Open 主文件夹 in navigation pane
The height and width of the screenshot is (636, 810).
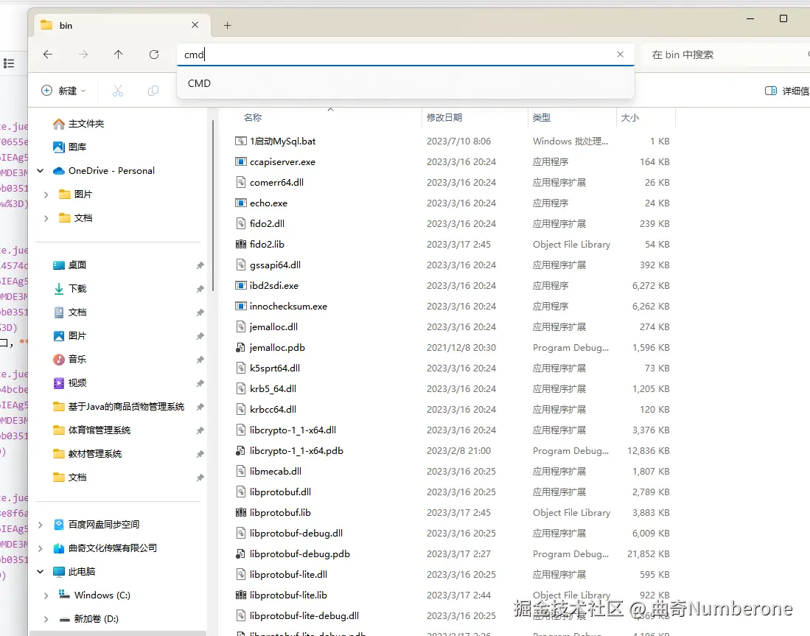tap(79, 124)
